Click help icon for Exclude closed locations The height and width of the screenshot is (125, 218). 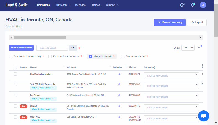tap(81, 56)
